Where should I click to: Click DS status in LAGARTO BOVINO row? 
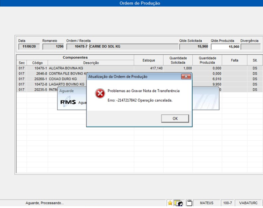click(x=255, y=84)
